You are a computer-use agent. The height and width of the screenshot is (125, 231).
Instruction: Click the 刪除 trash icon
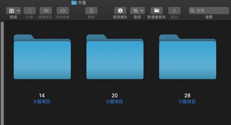pos(91,11)
